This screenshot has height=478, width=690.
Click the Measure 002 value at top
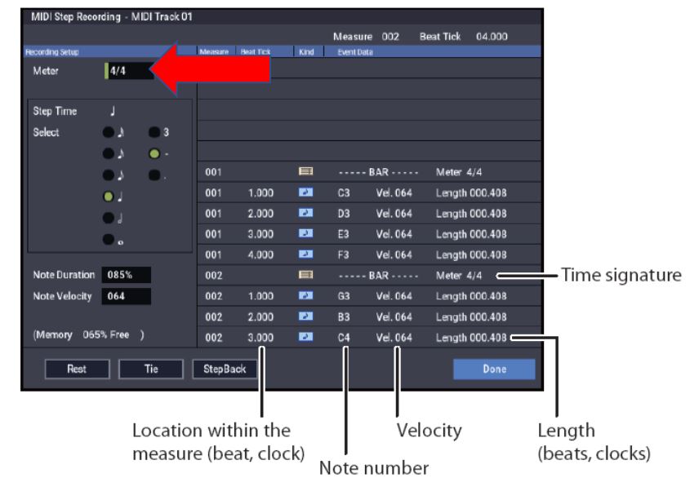pyautogui.click(x=390, y=37)
